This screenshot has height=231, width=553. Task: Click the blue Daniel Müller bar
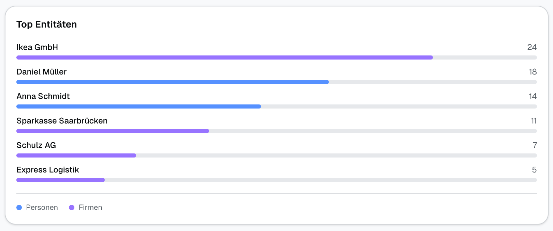[x=172, y=82]
